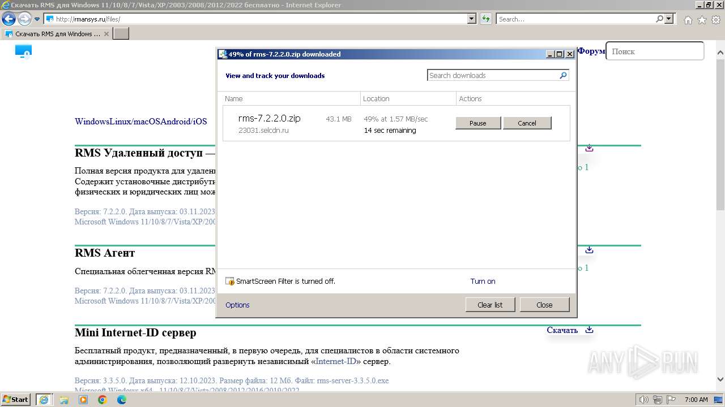The image size is (725, 407).
Task: Cancel the rms-7.2.2.0.zip download
Action: pyautogui.click(x=527, y=123)
